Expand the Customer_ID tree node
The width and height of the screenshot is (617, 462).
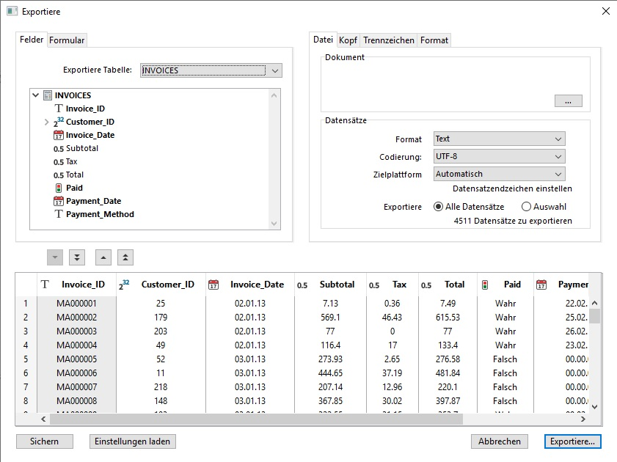click(x=47, y=122)
